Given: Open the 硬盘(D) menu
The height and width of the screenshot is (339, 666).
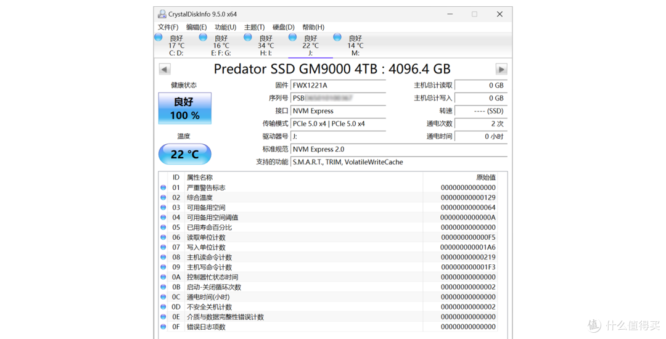Looking at the screenshot, I should tap(283, 27).
